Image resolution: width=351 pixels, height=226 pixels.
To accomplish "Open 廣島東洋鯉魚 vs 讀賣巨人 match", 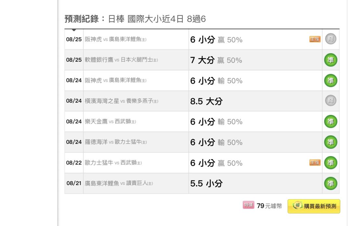I will click(119, 183).
